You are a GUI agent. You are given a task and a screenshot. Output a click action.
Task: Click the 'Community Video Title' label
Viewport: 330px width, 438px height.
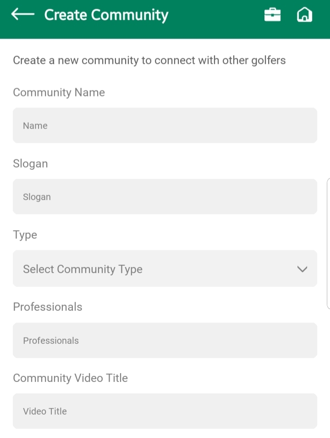click(70, 378)
